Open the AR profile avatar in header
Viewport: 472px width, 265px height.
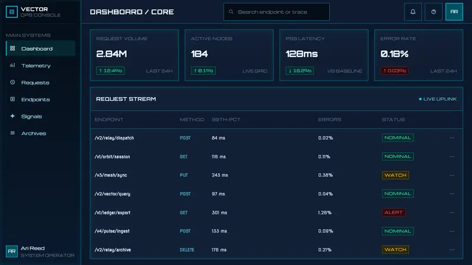click(454, 12)
